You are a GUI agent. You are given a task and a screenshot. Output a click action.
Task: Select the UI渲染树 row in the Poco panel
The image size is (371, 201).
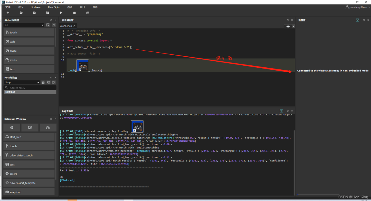[30, 92]
